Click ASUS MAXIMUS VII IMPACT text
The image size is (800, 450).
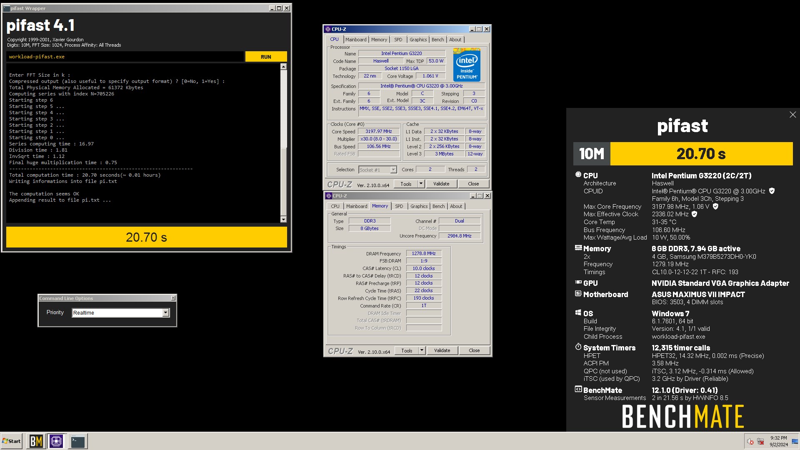[x=698, y=294]
